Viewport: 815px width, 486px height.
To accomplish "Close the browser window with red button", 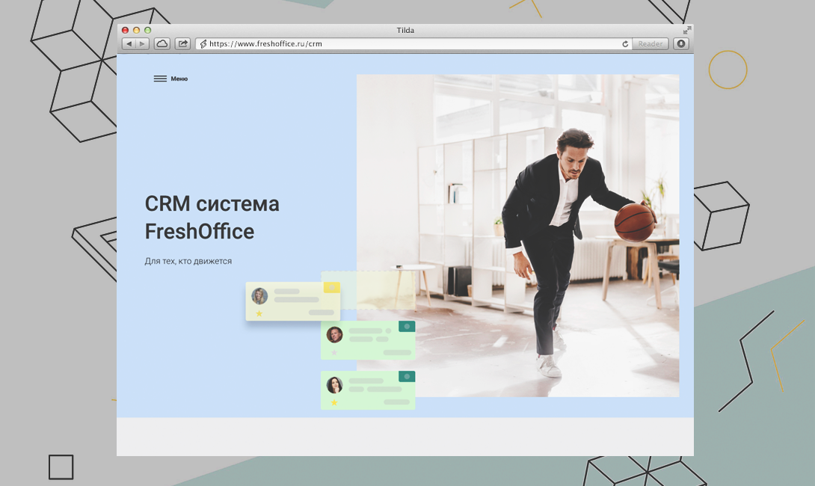I will pyautogui.click(x=126, y=30).
